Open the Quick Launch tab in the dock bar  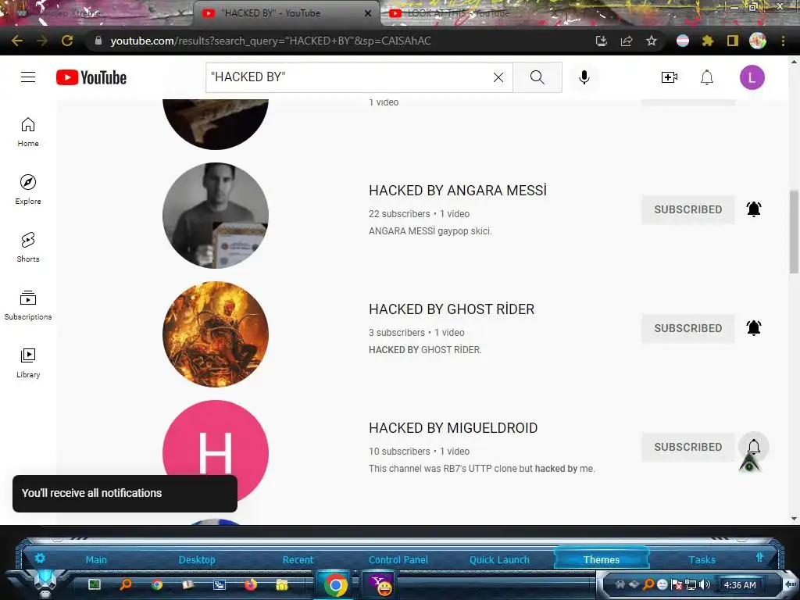499,559
